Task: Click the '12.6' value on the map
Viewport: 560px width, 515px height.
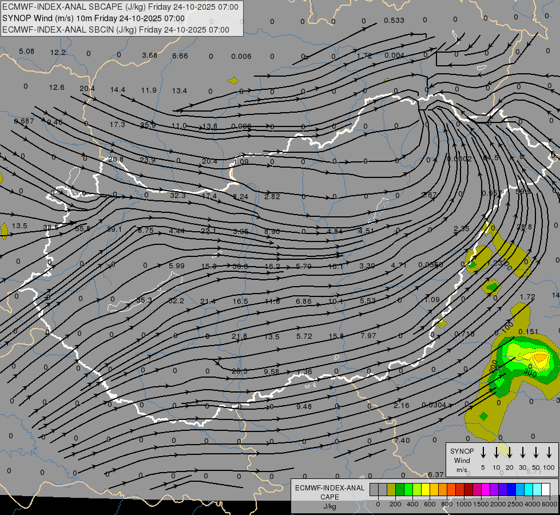Action: [57, 87]
